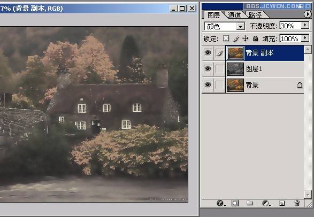Create a new layer icon

[282, 204]
